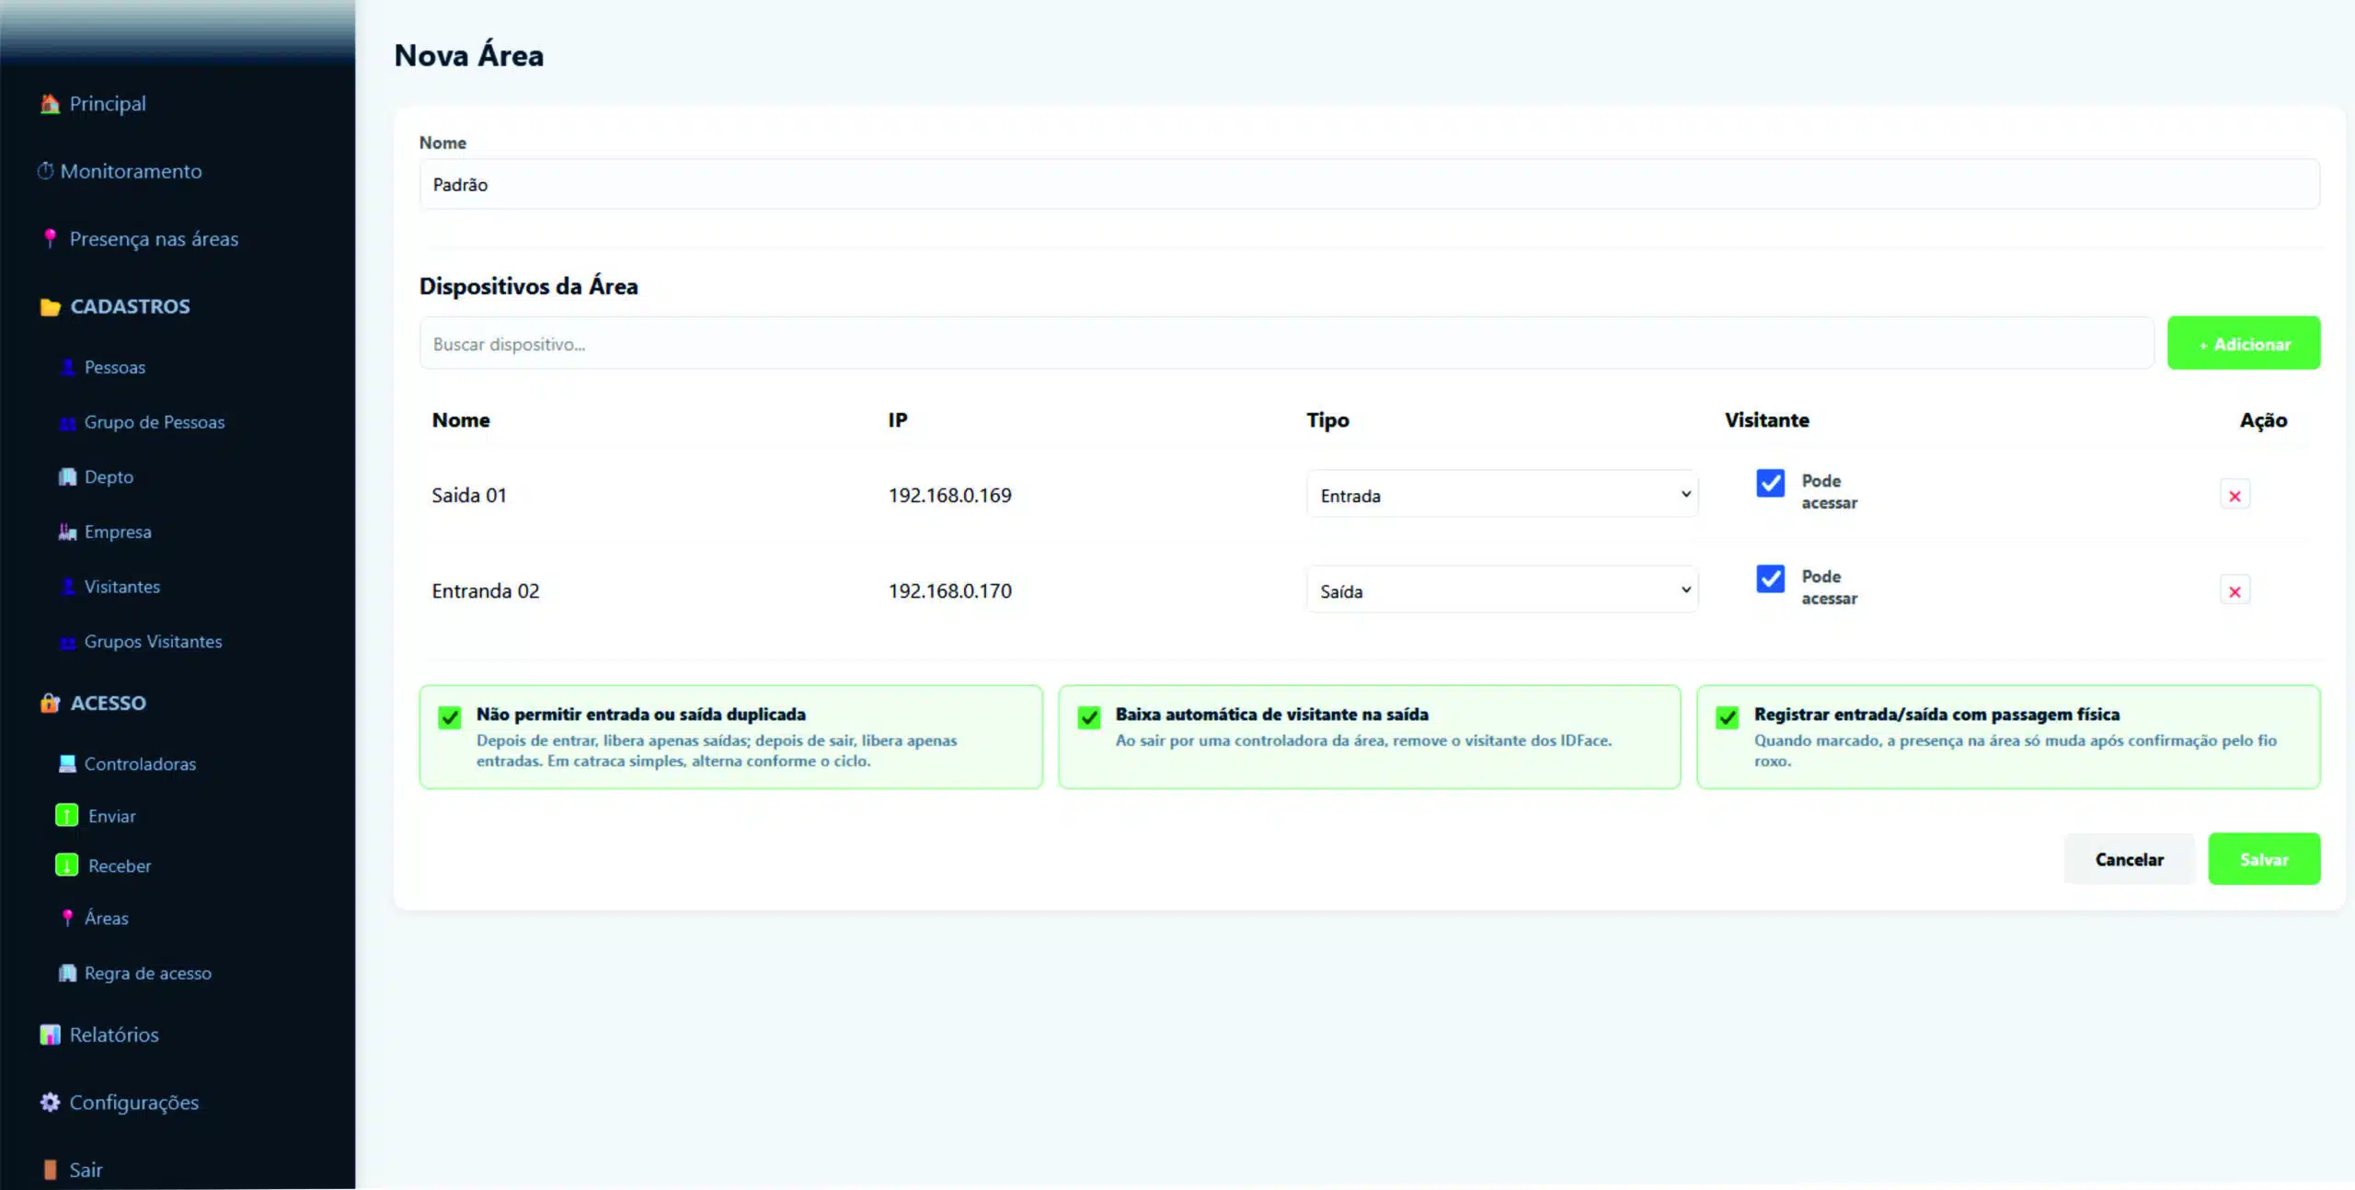Click IP address 192.168.0.170
2355x1190 pixels.
(x=949, y=591)
